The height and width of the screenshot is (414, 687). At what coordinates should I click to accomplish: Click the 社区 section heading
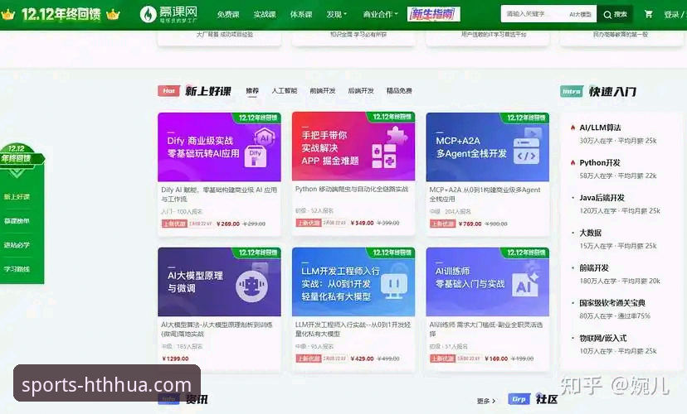pyautogui.click(x=546, y=399)
